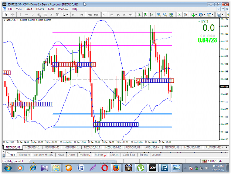Viewport: 231px width, 174px height.
Task: Expand the Arrows objects dropdown
Action: point(67,14)
